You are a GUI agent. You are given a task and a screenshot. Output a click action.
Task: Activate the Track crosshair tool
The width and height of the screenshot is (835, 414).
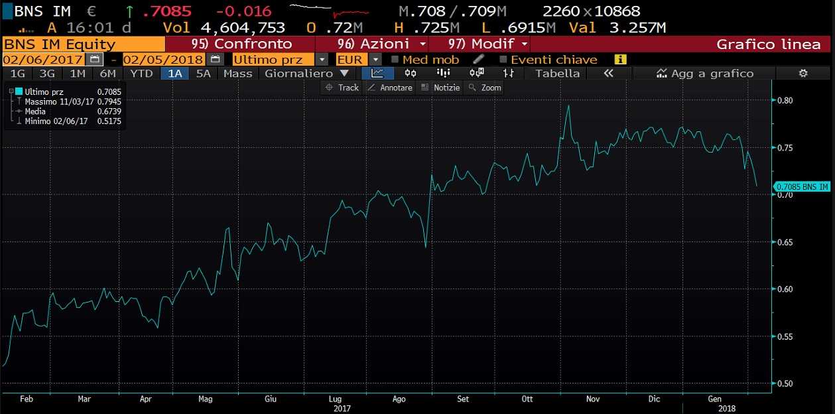coord(341,88)
